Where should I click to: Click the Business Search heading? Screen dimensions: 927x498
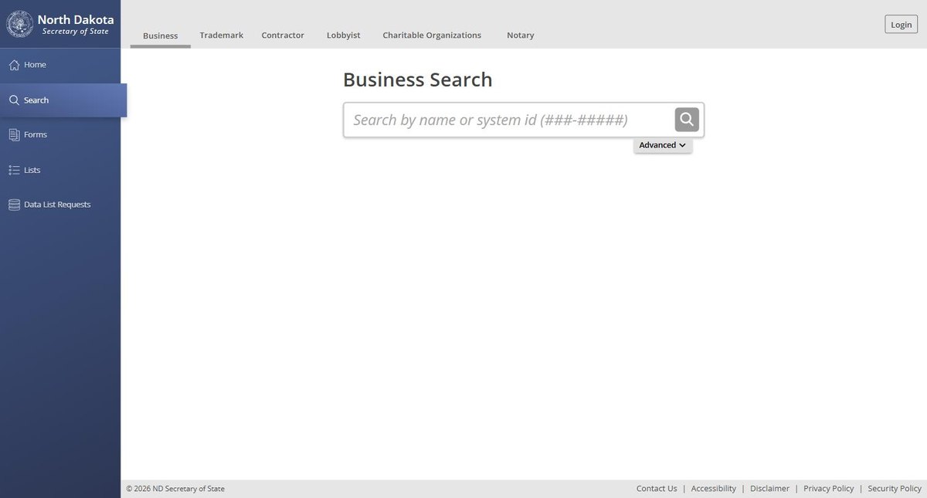(417, 80)
